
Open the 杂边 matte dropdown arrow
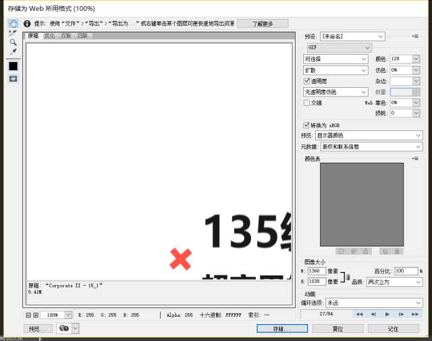click(416, 81)
